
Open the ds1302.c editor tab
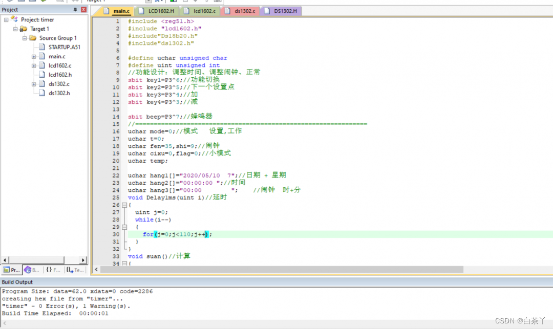(241, 11)
